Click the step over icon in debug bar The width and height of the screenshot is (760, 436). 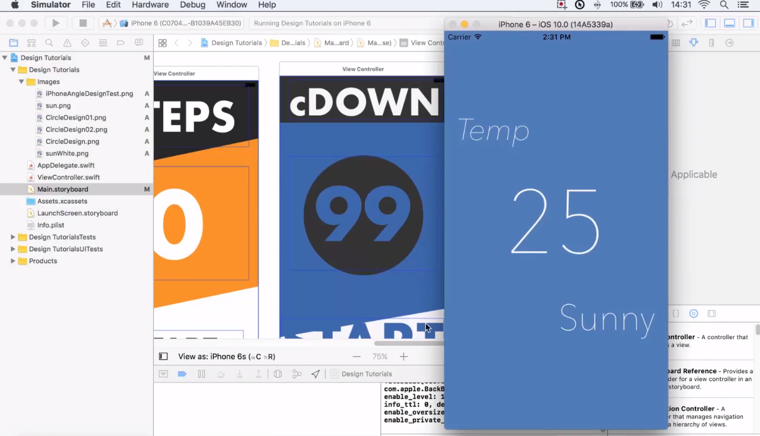pyautogui.click(x=221, y=374)
